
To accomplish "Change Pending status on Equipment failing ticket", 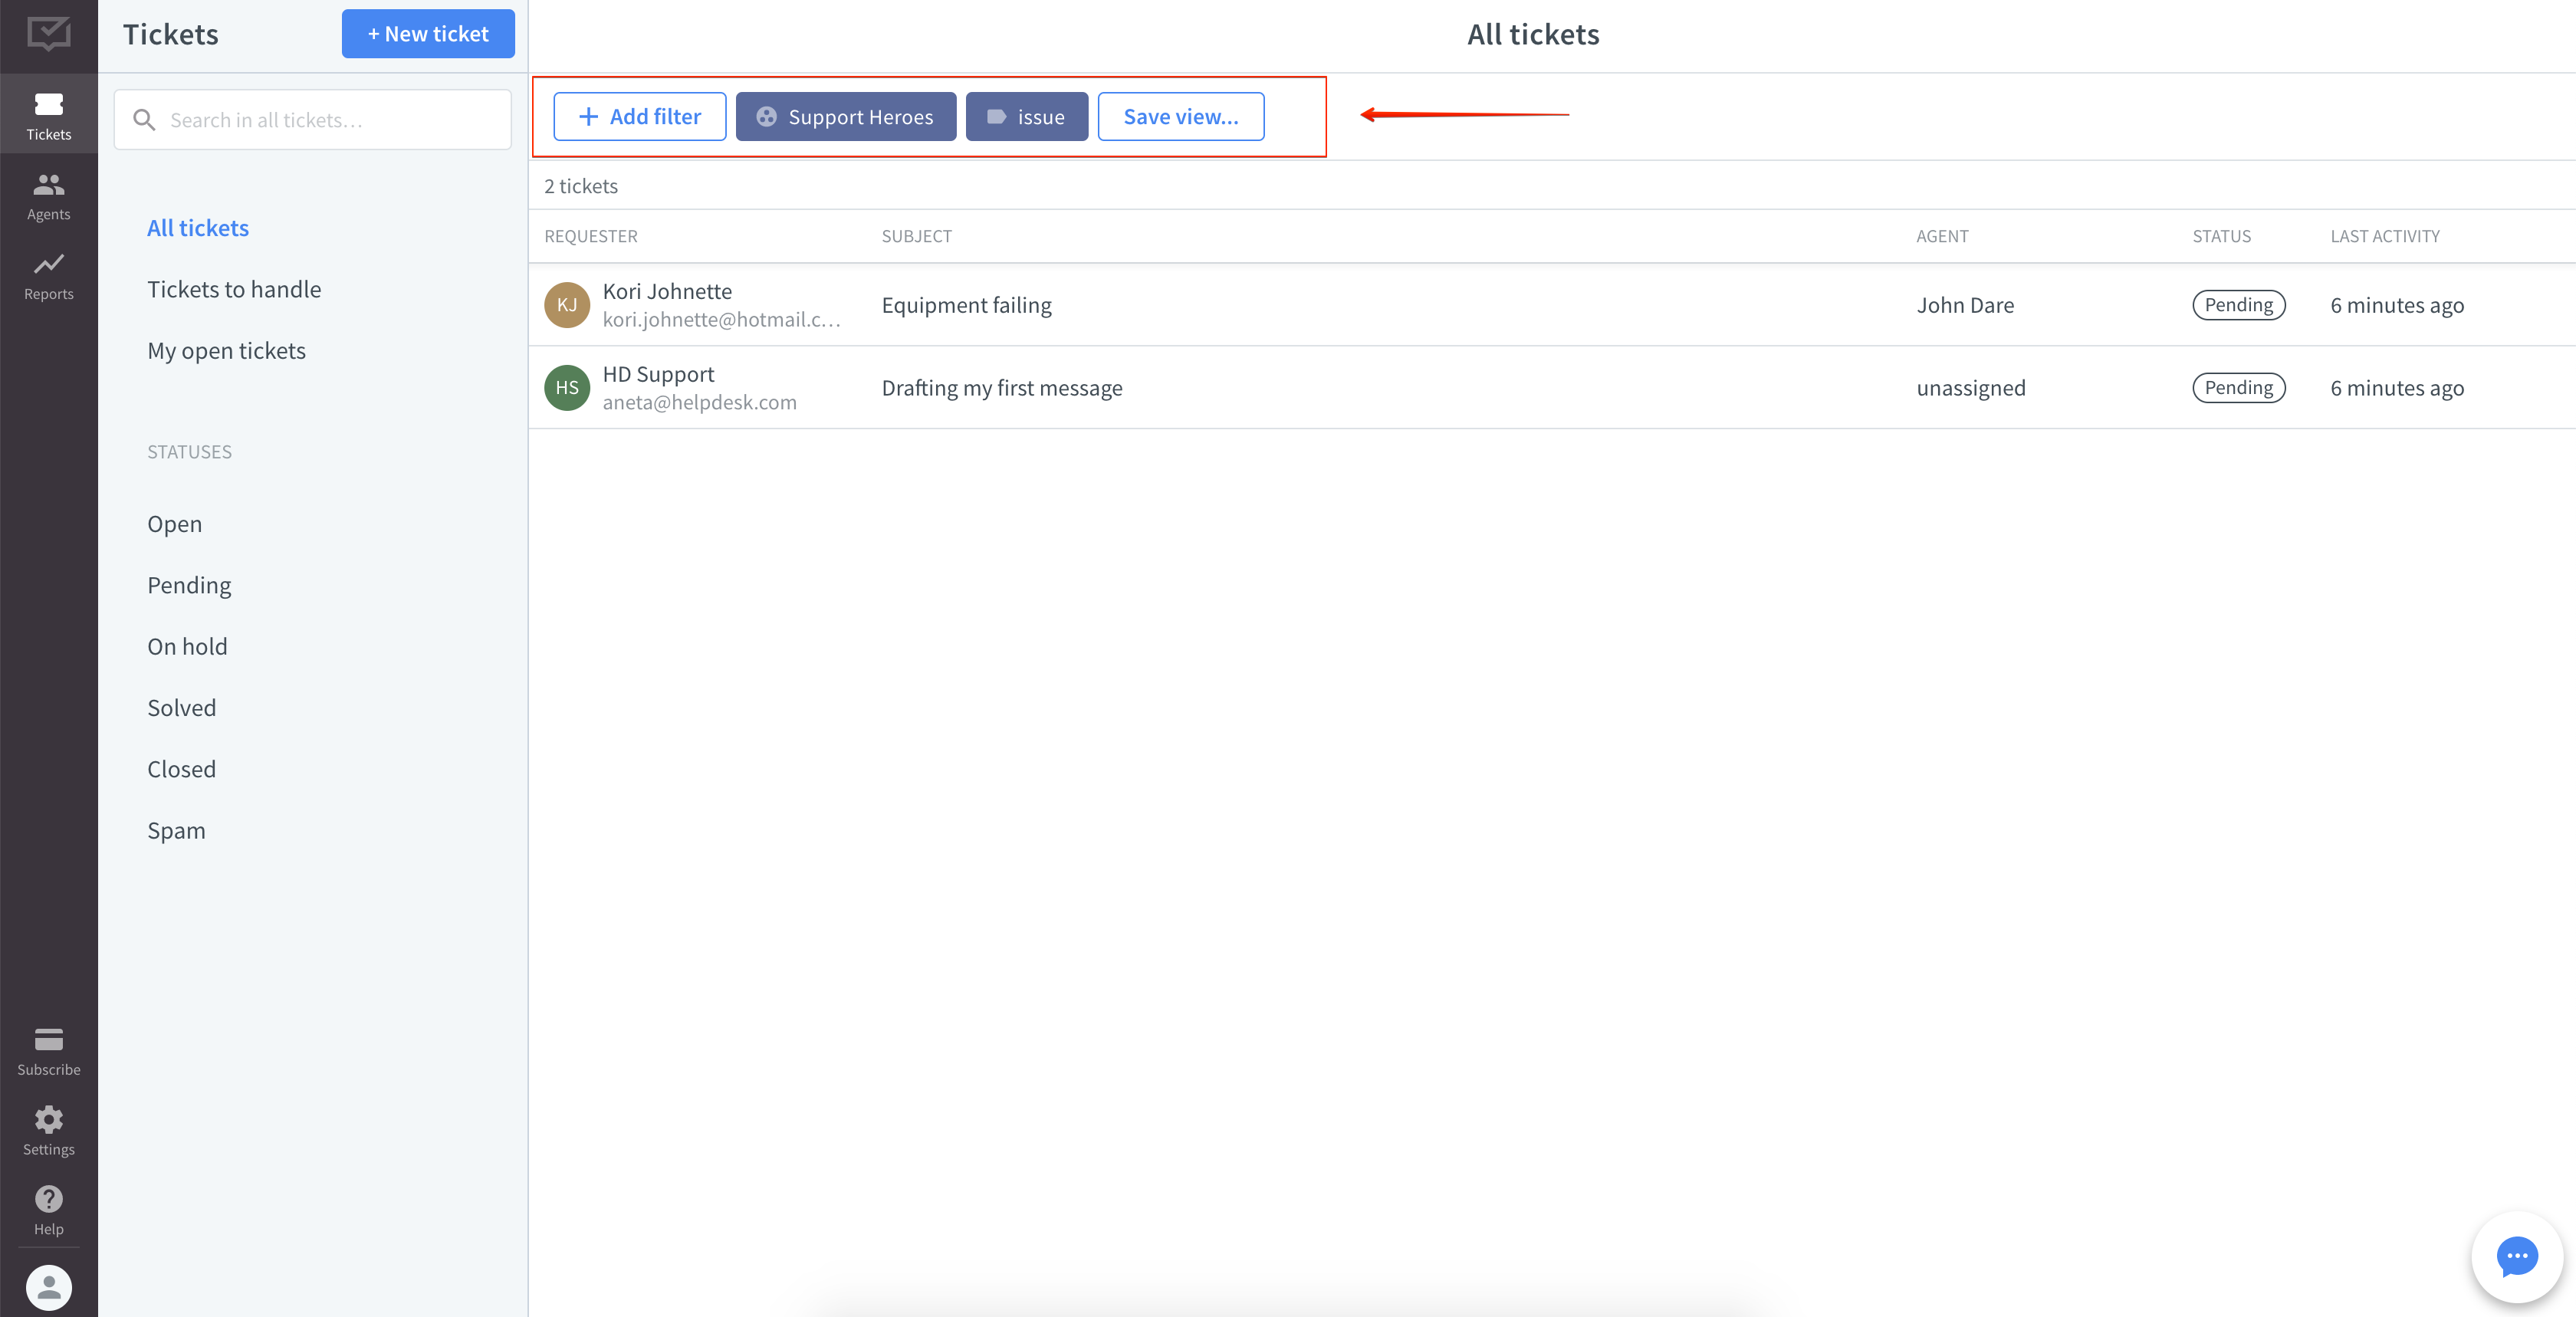I will [2239, 304].
